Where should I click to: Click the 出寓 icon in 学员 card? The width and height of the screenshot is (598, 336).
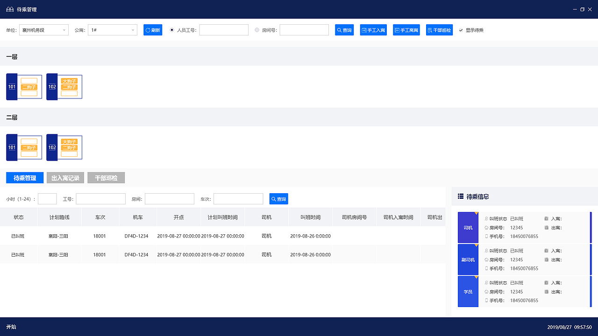pos(546,292)
